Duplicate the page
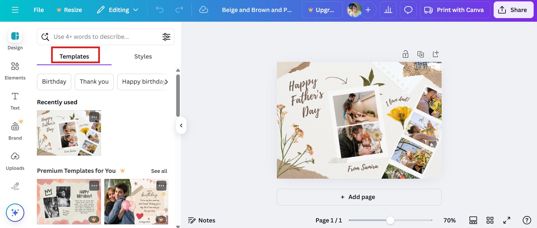The height and width of the screenshot is (228, 537). coord(421,54)
